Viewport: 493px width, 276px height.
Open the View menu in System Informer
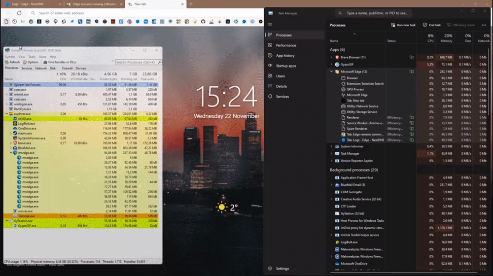tap(21, 57)
